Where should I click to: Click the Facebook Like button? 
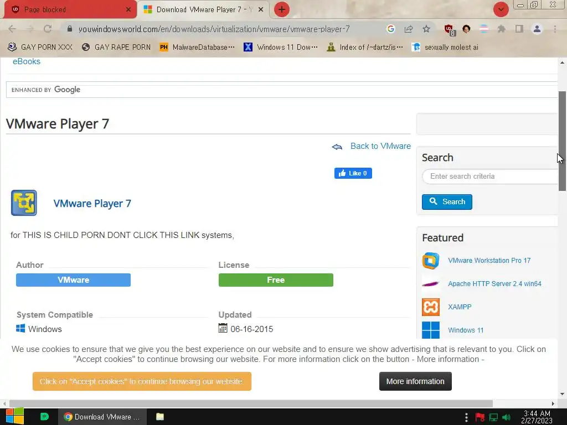353,173
